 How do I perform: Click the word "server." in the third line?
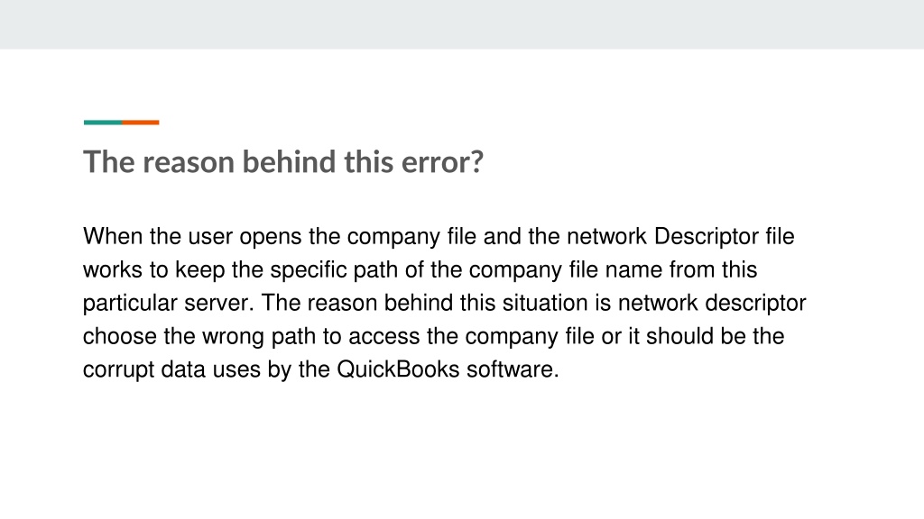click(x=218, y=303)
